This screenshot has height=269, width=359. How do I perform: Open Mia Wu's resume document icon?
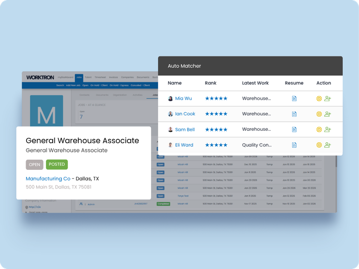click(294, 99)
